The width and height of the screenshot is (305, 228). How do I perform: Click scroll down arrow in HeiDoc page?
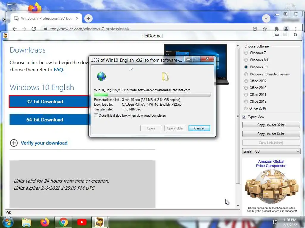click(x=238, y=206)
